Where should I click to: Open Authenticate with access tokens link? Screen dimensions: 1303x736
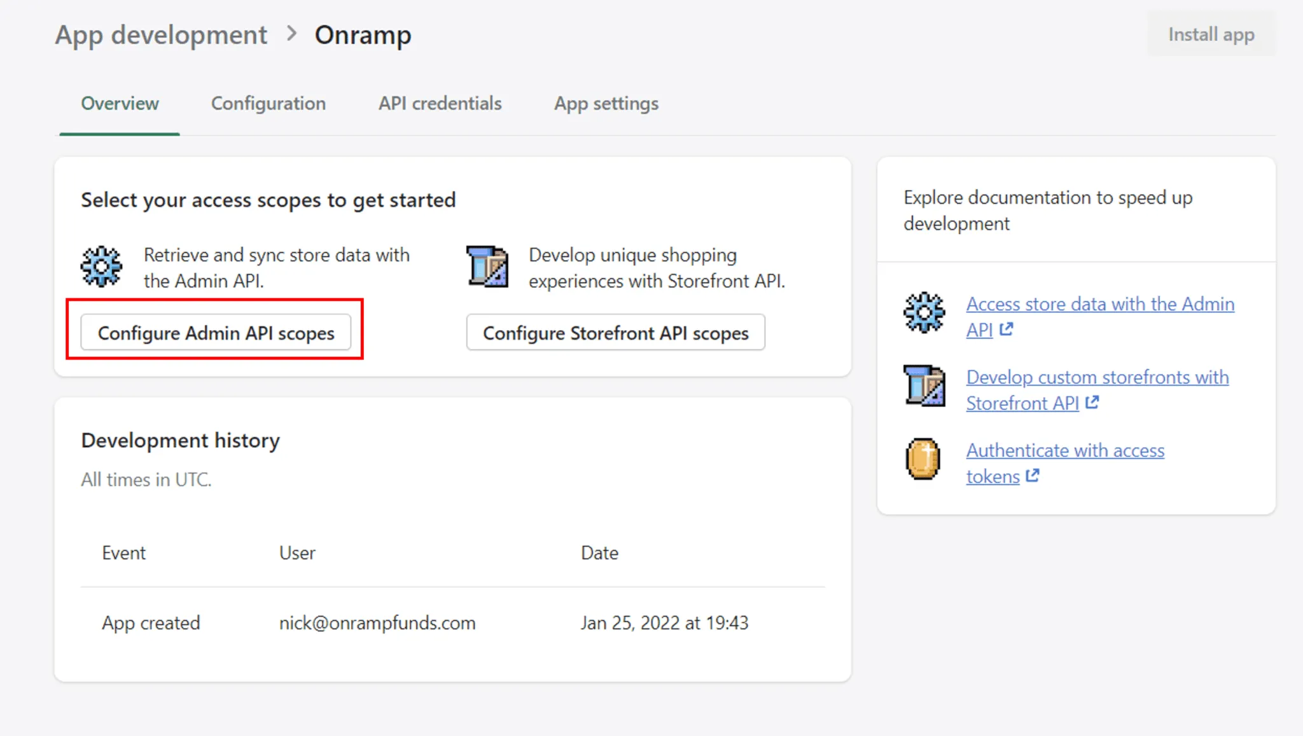point(1066,463)
